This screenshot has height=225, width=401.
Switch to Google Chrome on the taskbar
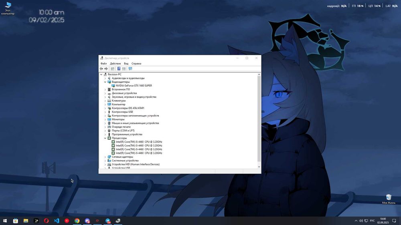77,221
